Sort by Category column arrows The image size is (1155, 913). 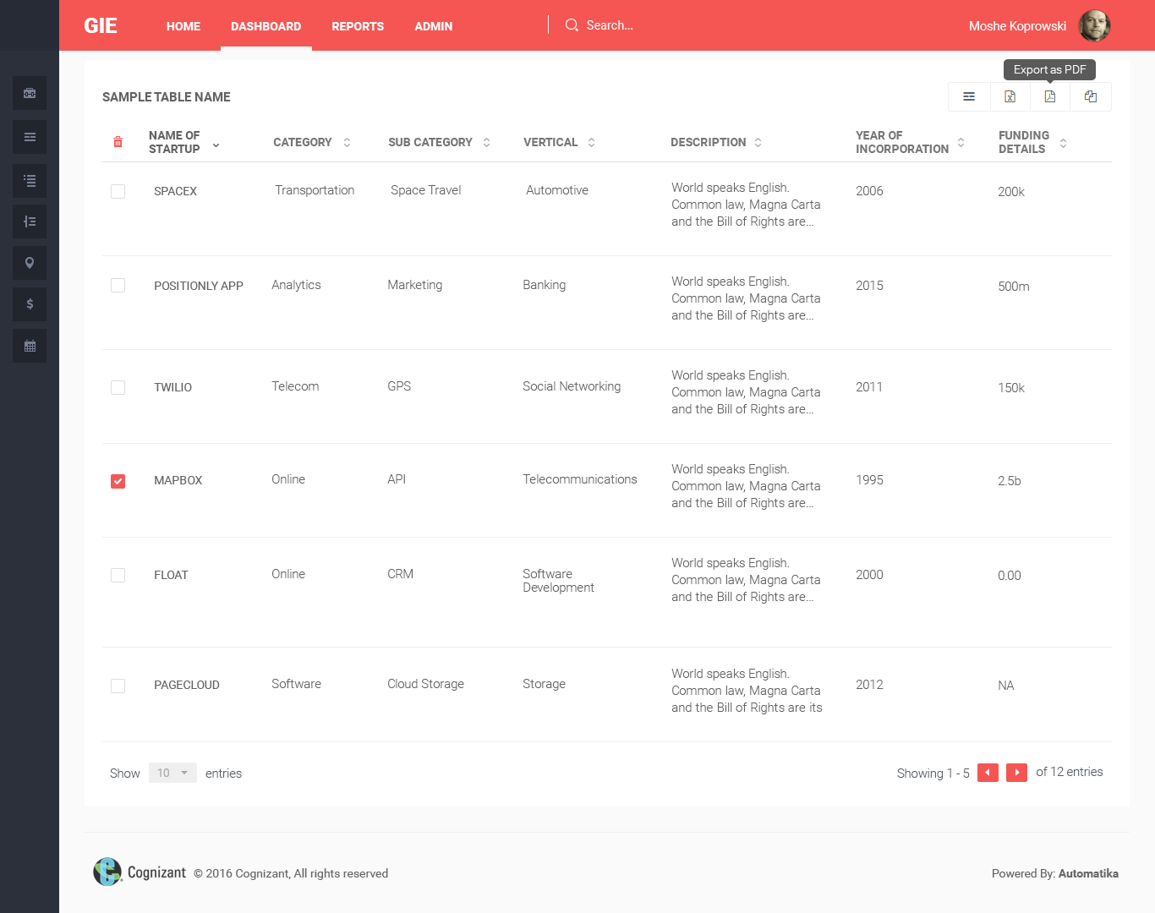pyautogui.click(x=347, y=142)
